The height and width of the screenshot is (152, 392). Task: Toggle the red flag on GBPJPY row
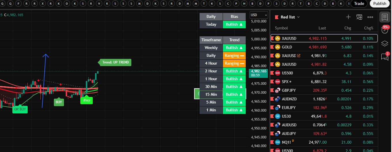272,90
